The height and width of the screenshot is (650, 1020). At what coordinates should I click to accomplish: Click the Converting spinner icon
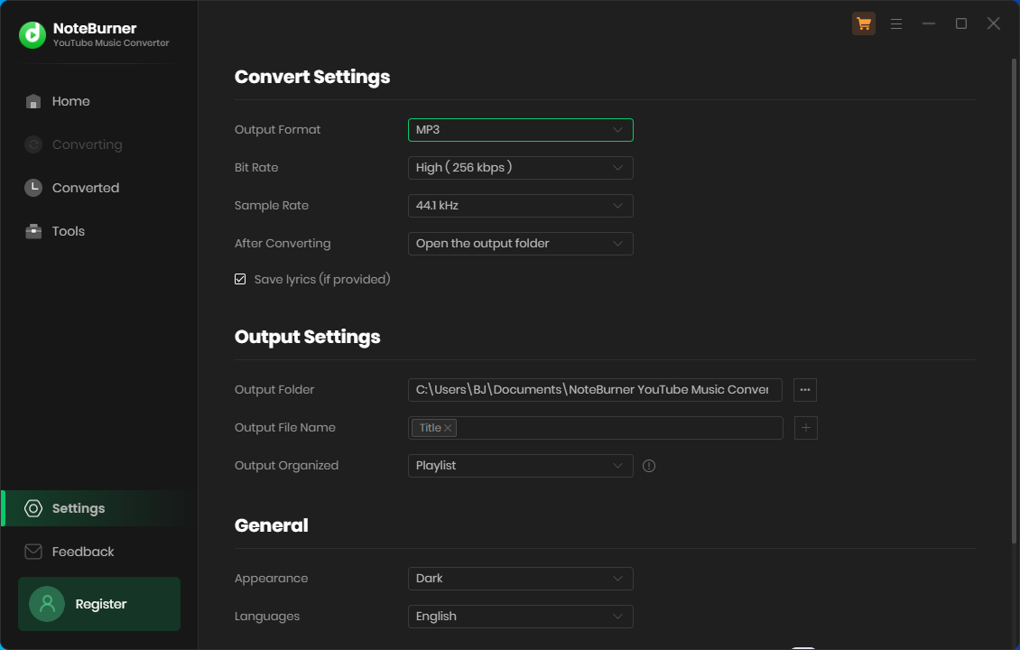click(33, 144)
